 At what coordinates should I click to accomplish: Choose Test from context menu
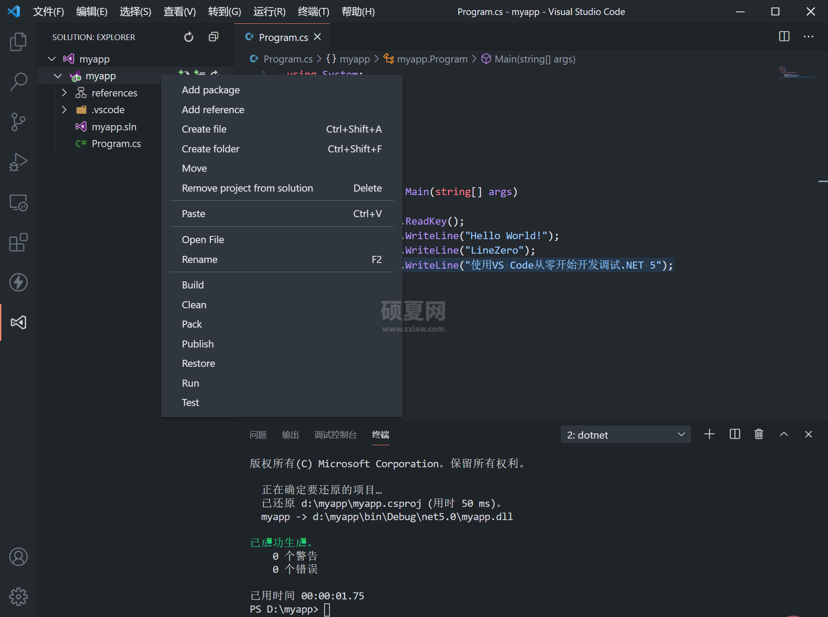click(x=282, y=403)
